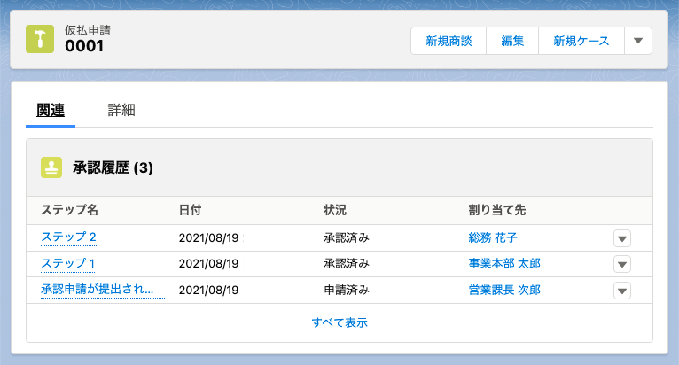Image resolution: width=679 pixels, height=365 pixels.
Task: Click the 編集 button
Action: [x=512, y=41]
